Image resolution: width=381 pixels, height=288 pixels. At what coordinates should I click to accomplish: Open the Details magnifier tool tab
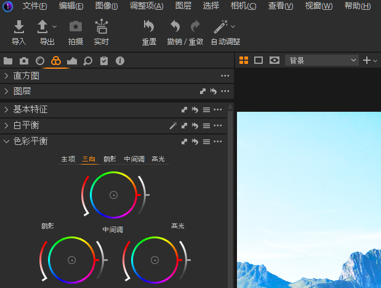[88, 61]
